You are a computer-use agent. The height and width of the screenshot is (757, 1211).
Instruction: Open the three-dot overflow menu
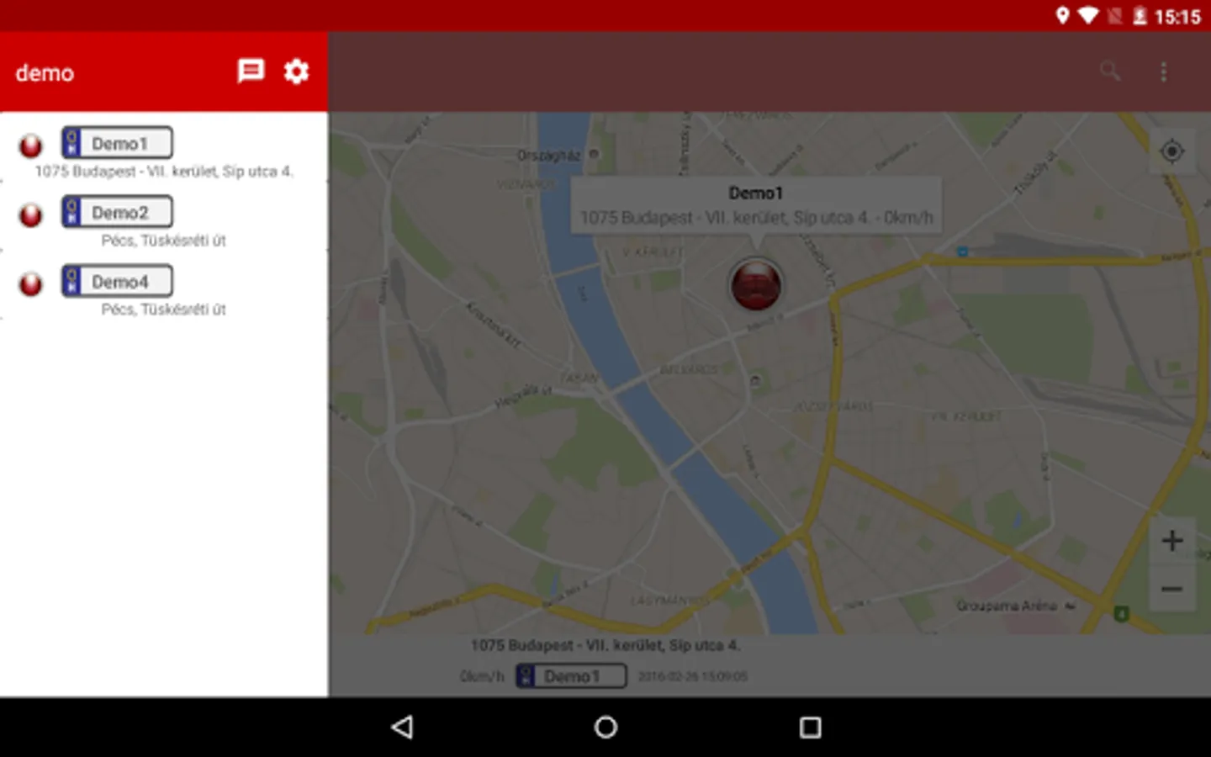coord(1164,71)
